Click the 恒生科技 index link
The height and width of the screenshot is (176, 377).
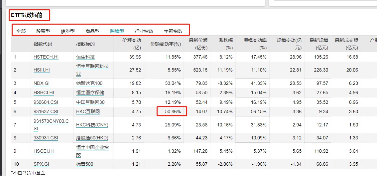tap(85, 57)
